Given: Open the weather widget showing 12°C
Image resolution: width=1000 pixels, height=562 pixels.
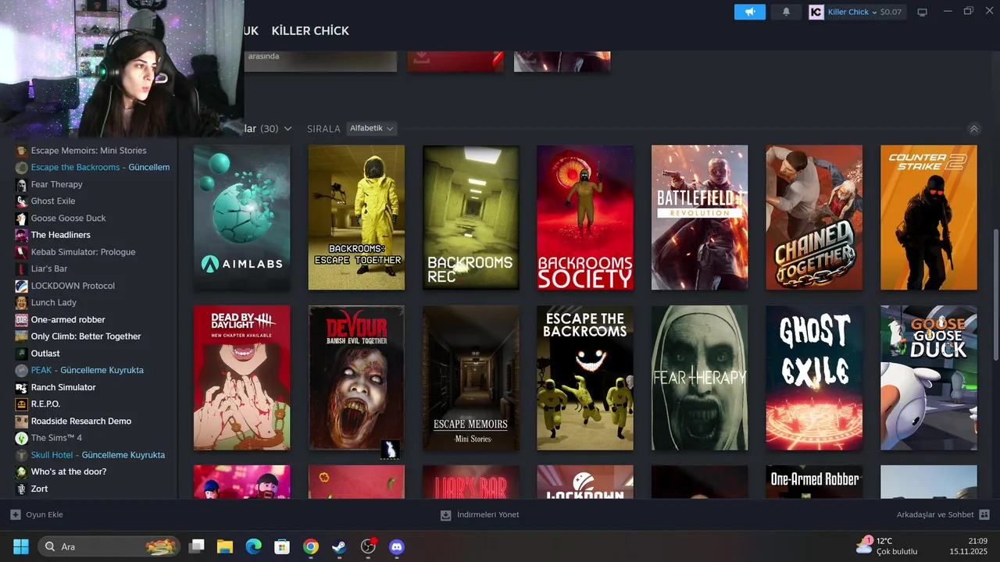Looking at the screenshot, I should point(887,546).
